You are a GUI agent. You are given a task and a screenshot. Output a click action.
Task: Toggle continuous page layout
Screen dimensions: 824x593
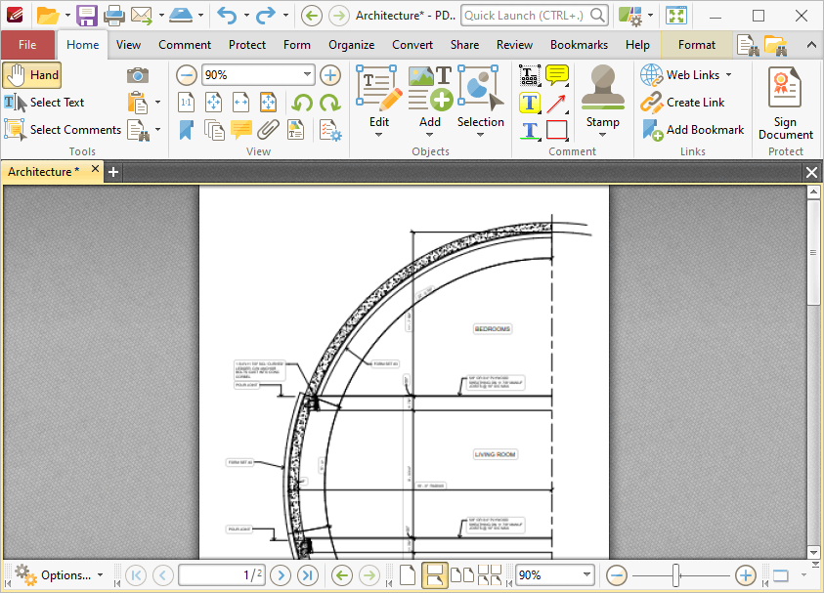435,575
